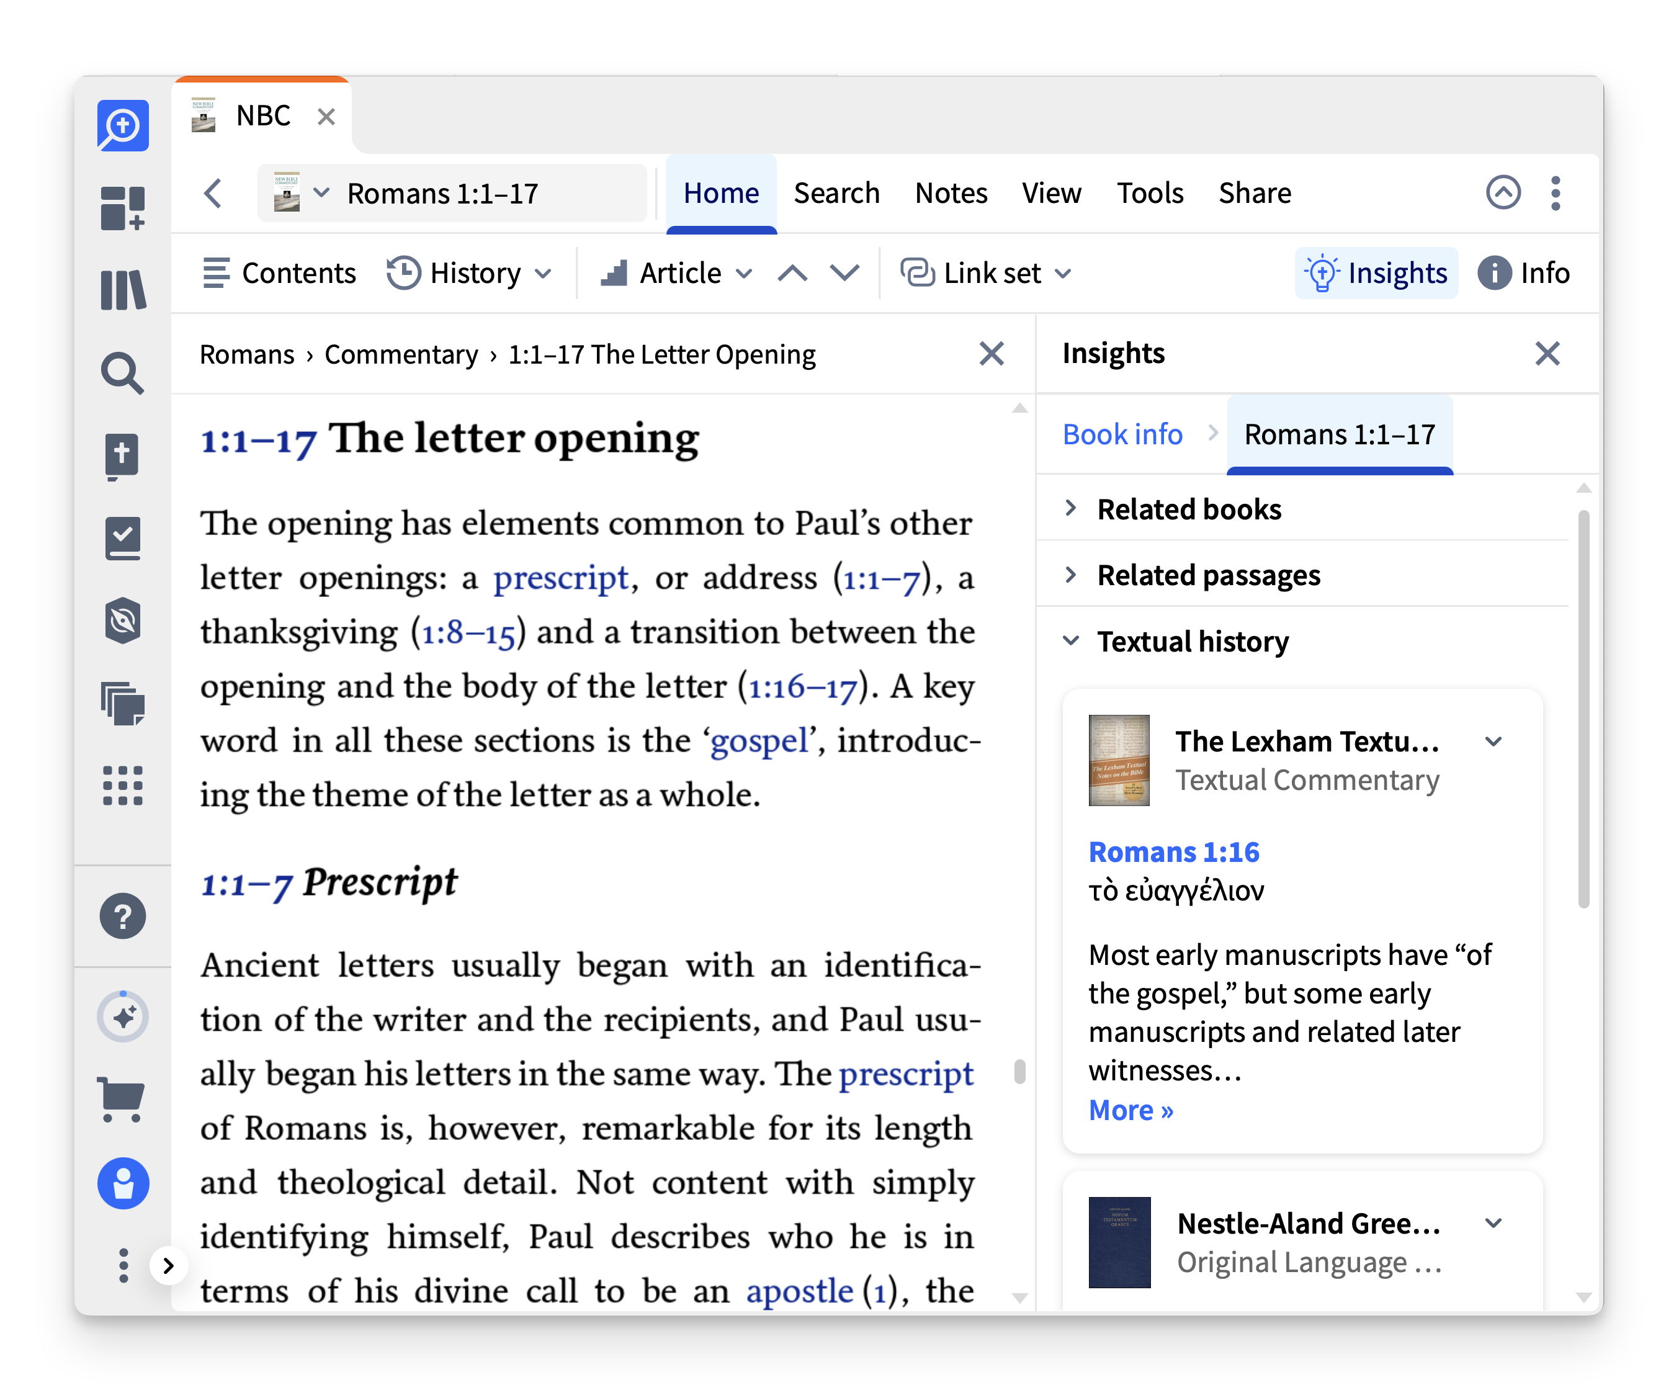
Task: Switch to the Notes tab
Action: [951, 193]
